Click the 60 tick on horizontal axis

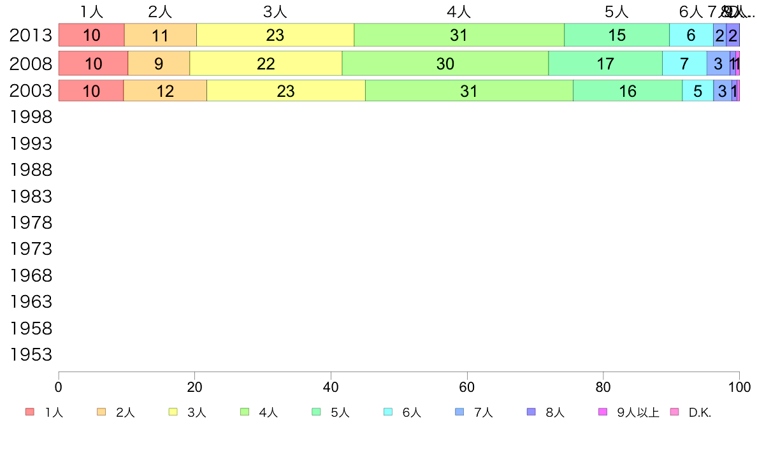coord(467,387)
